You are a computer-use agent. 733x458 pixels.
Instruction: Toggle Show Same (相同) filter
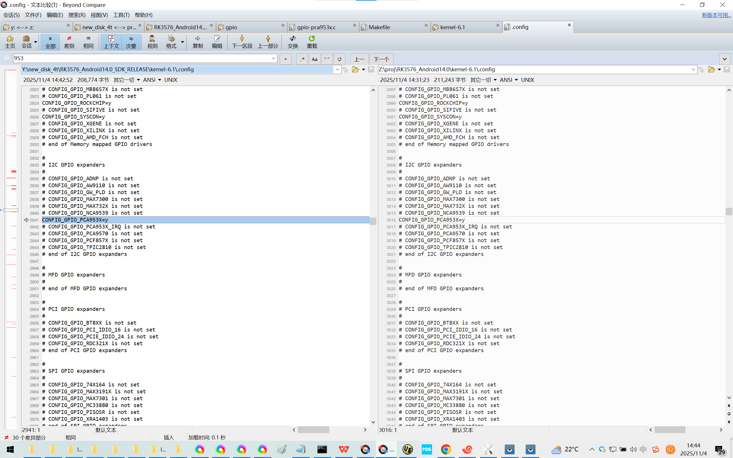(88, 42)
